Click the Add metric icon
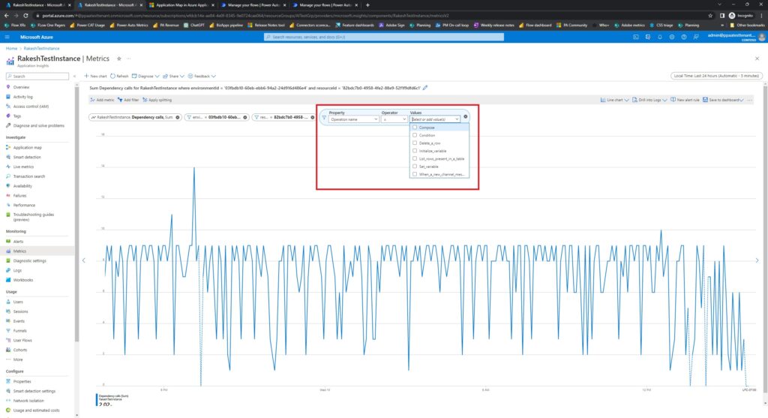 coord(92,100)
